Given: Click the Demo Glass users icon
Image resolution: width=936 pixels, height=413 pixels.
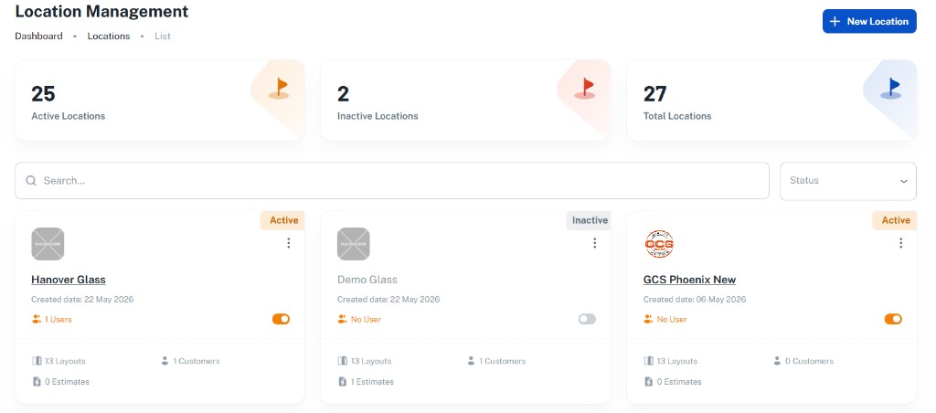Looking at the screenshot, I should (342, 319).
